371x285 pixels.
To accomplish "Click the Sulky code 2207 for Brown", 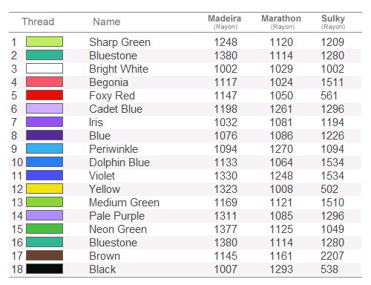I will (x=332, y=256).
